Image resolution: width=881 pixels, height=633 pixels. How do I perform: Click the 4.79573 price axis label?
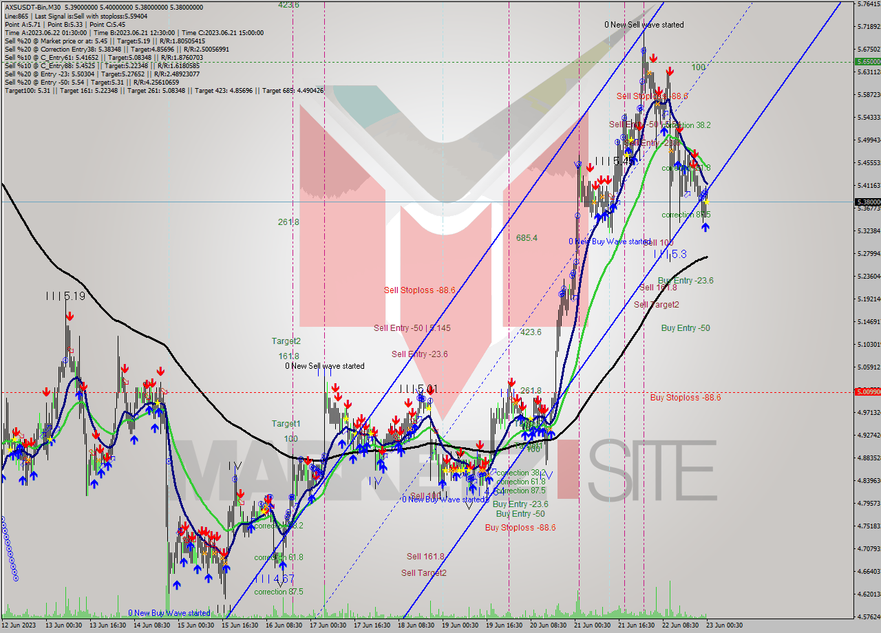[869, 503]
